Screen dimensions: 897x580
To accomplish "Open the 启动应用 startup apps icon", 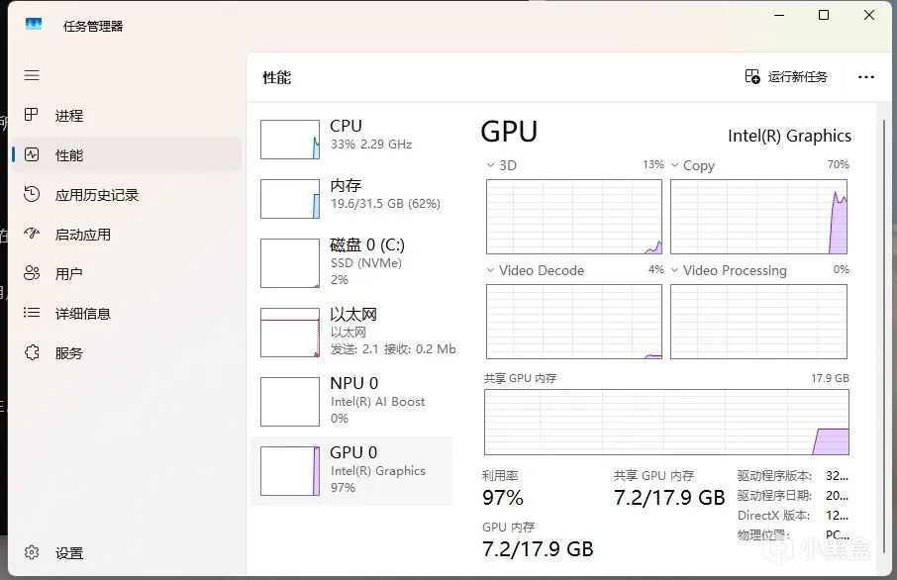I will pos(32,235).
